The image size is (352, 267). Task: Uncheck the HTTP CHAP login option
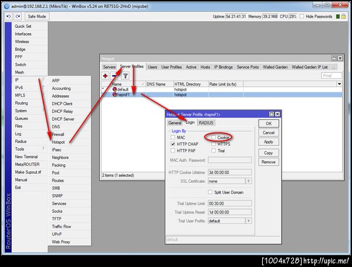pyautogui.click(x=172, y=144)
